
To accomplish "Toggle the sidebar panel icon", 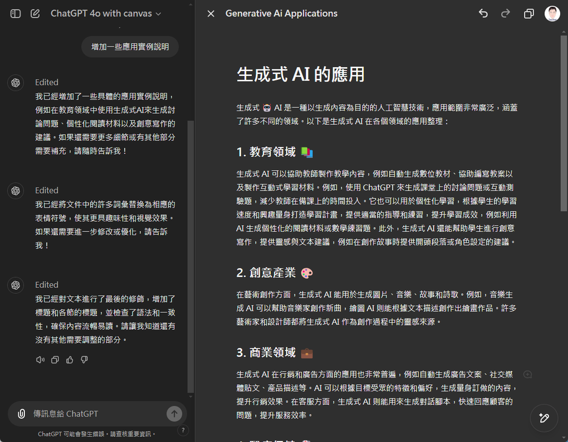I will 16,14.
